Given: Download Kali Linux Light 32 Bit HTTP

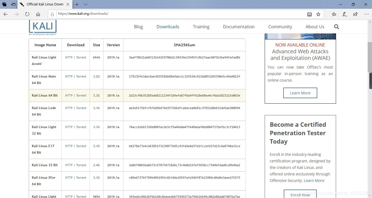Looking at the screenshot, I should pyautogui.click(x=69, y=127).
